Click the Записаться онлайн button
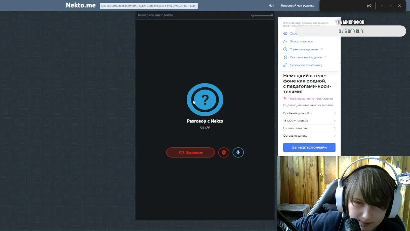The height and width of the screenshot is (231, 410). coord(309,147)
